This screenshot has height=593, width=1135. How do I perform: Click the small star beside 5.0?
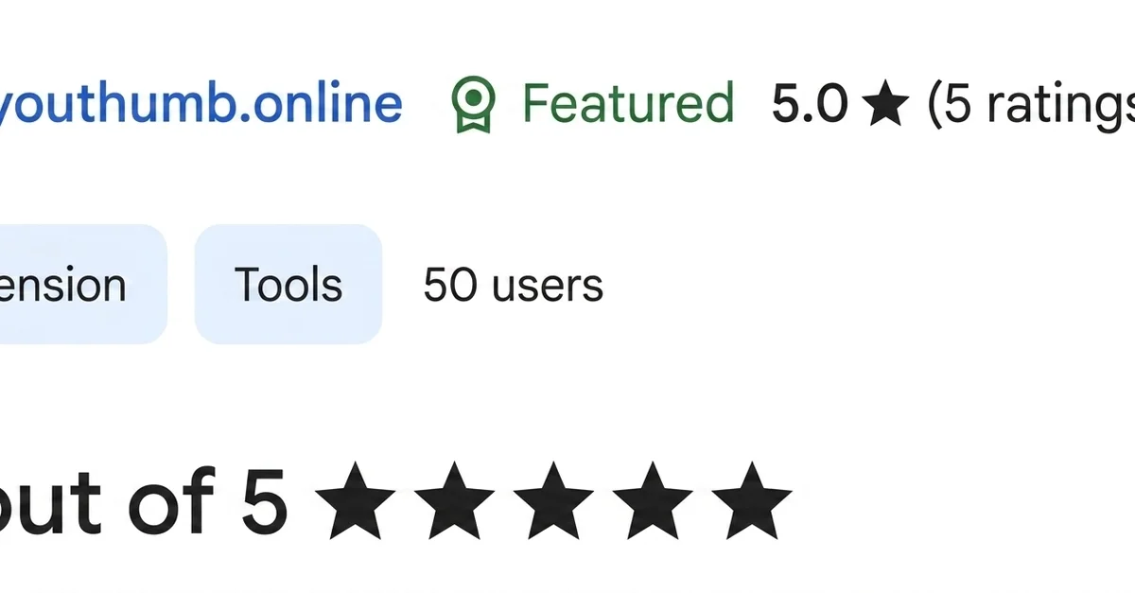886,104
